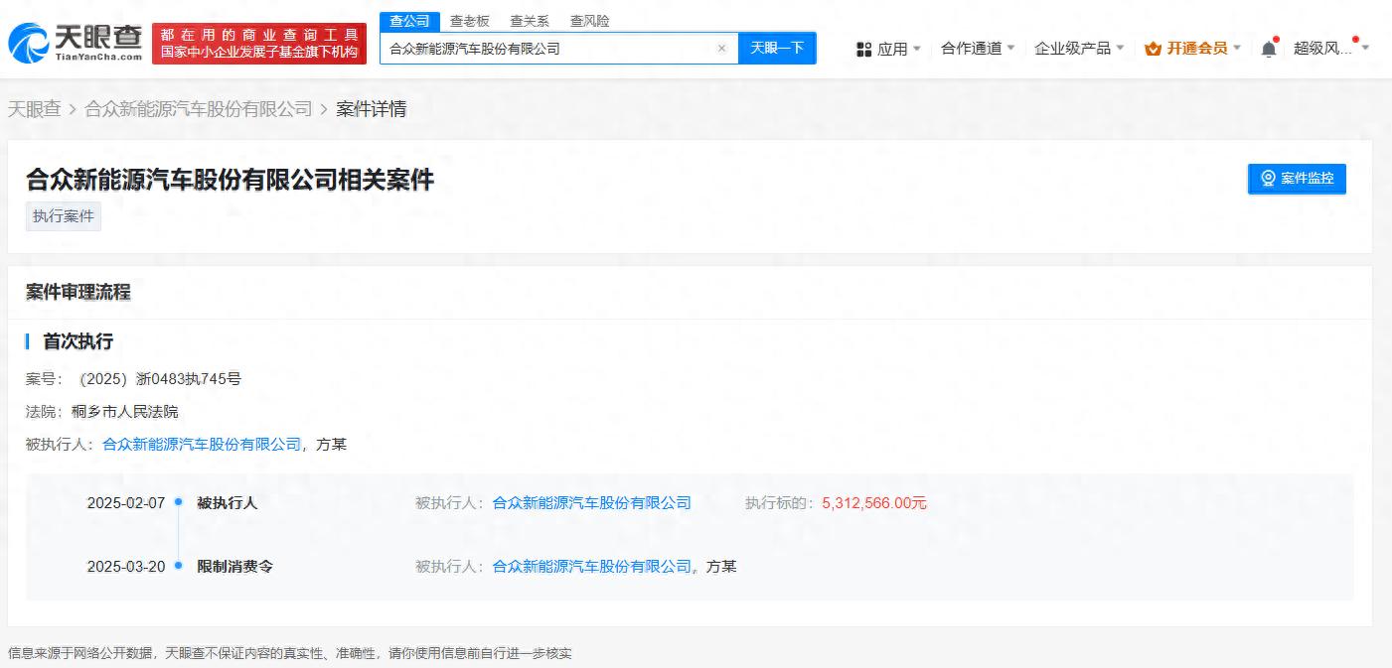Click the 2025-03-20 timeline dot
The image size is (1392, 668).
pyautogui.click(x=178, y=566)
